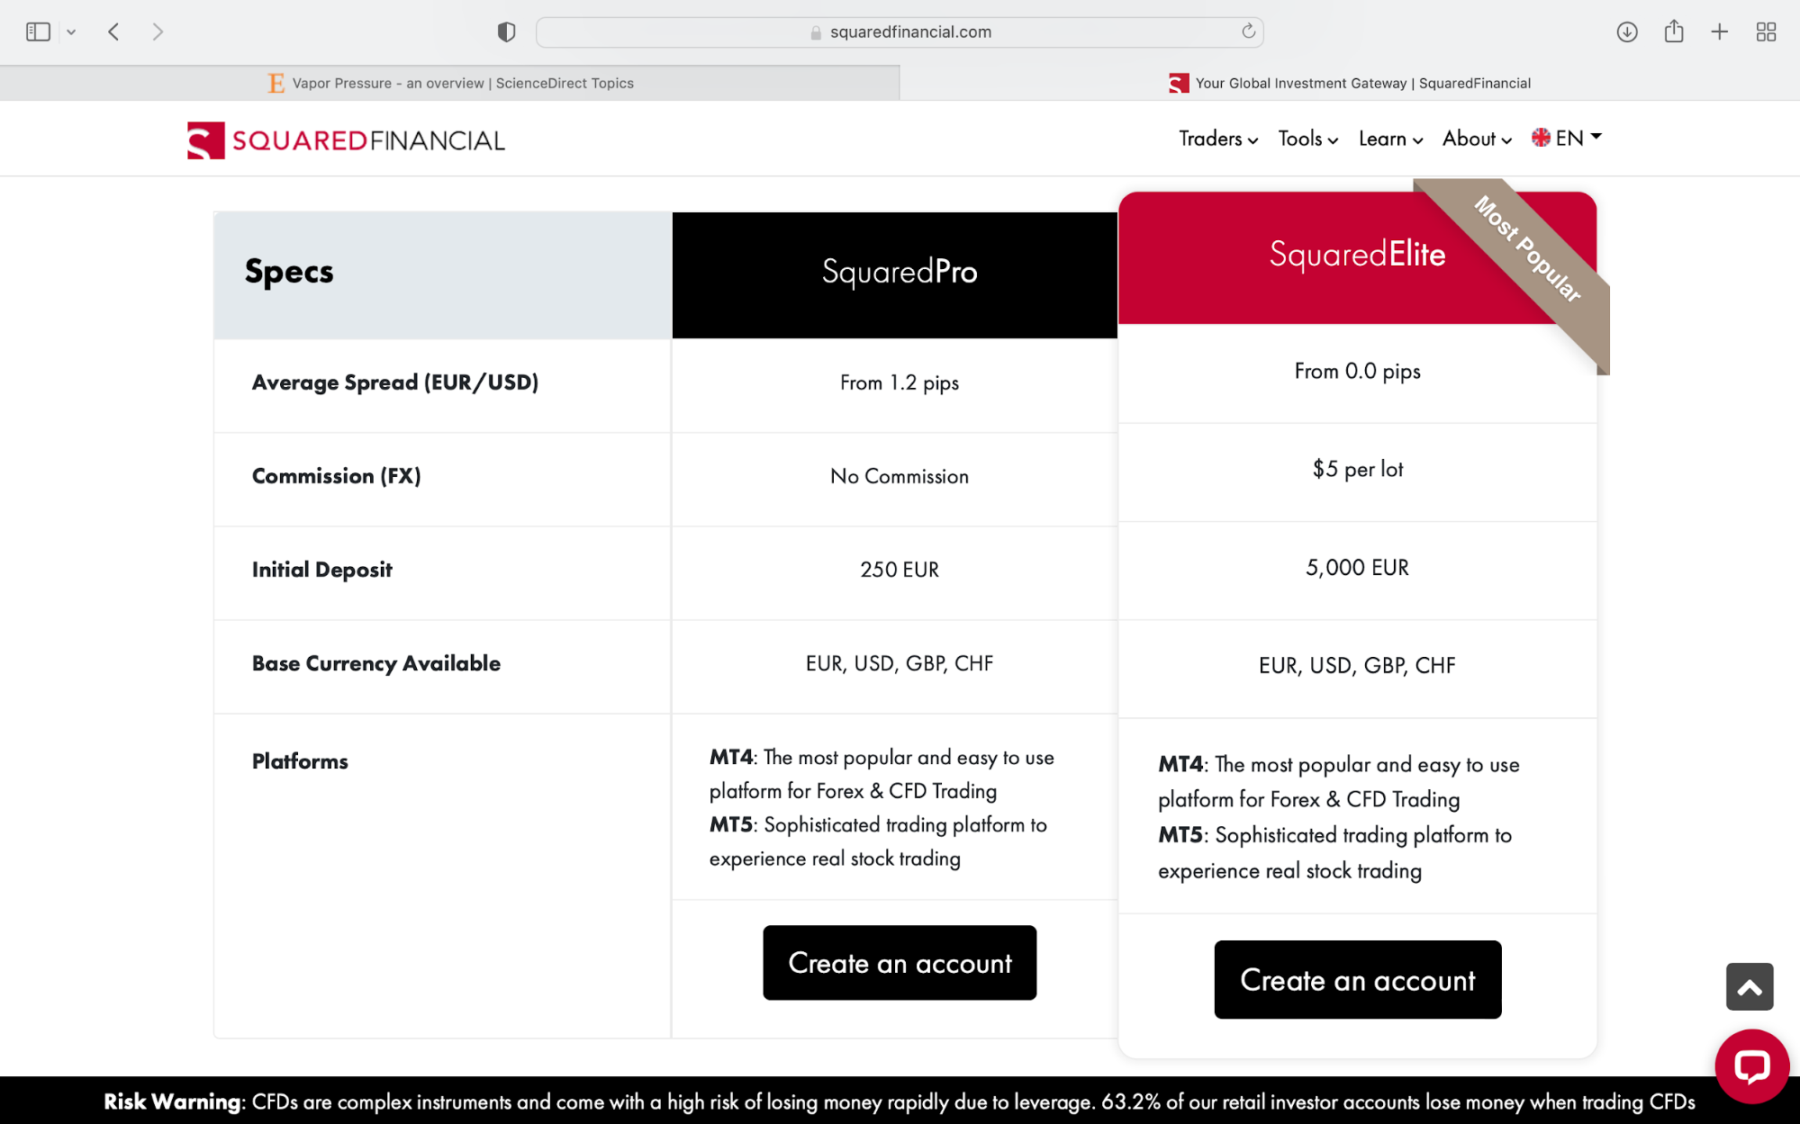Click the 'Specs' heading

click(x=289, y=272)
